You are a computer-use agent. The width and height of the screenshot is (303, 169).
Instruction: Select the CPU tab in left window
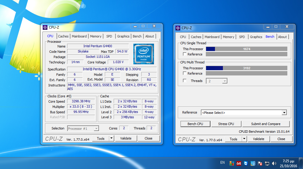pyautogui.click(x=50, y=36)
